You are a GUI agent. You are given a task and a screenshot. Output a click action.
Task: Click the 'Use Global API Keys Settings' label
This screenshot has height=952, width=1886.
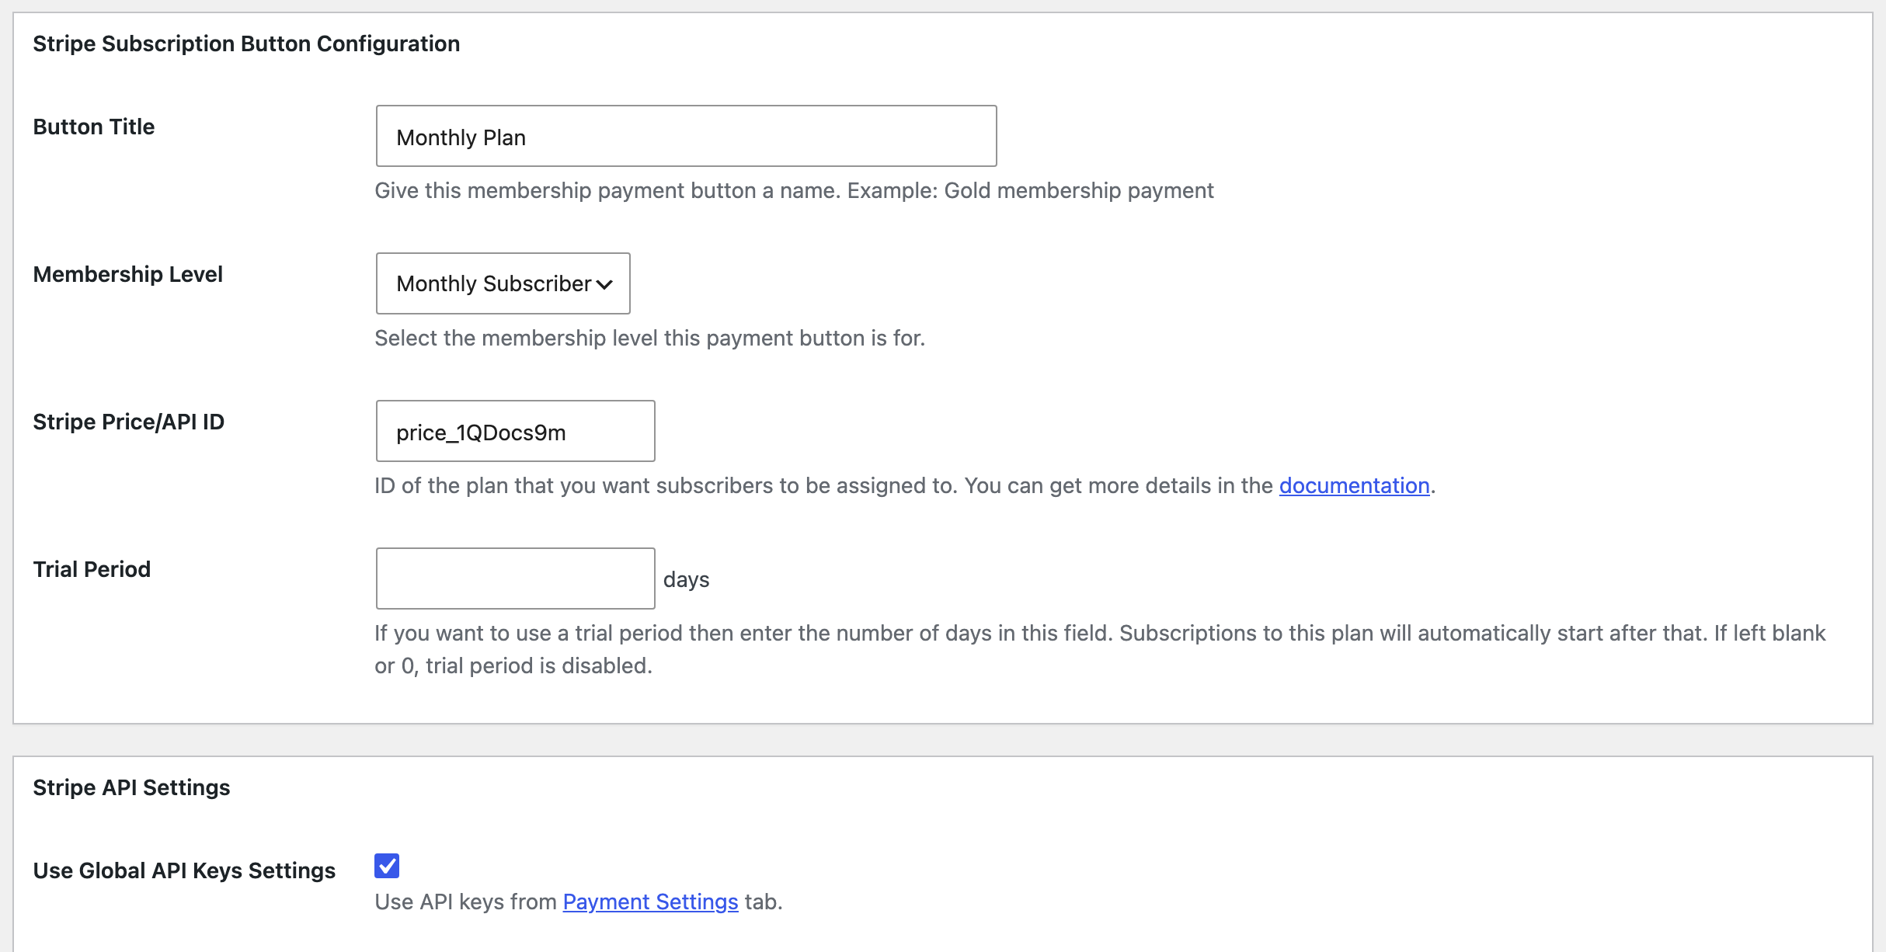coord(184,870)
